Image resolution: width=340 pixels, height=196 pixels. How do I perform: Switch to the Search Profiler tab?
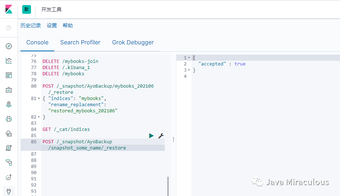coord(80,43)
